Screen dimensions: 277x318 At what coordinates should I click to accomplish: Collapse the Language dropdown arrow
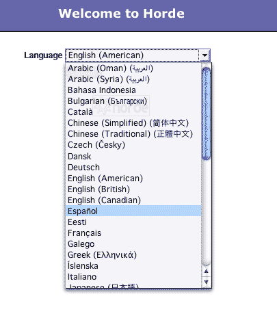click(x=205, y=55)
